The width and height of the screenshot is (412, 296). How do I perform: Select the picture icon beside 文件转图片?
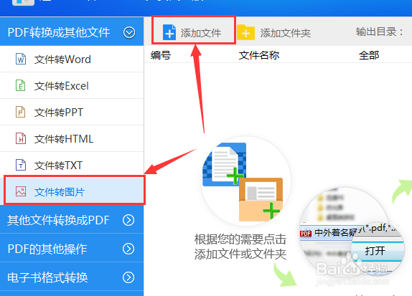coord(21,191)
